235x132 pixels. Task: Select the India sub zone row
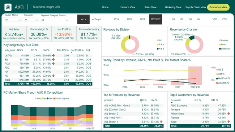pyautogui.click(x=48, y=80)
